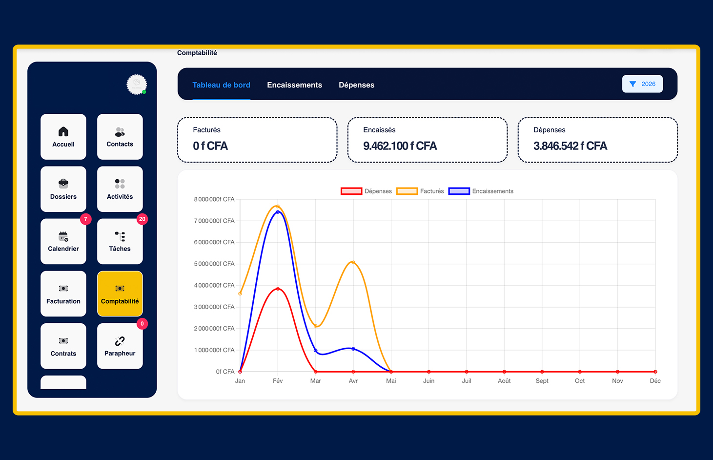Open the Parapheur link icon
The image size is (713, 460).
[120, 341]
